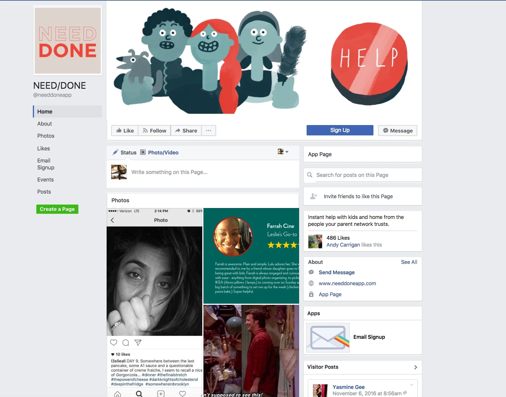Click the globe icon beside the website
The width and height of the screenshot is (506, 397).
(x=311, y=283)
